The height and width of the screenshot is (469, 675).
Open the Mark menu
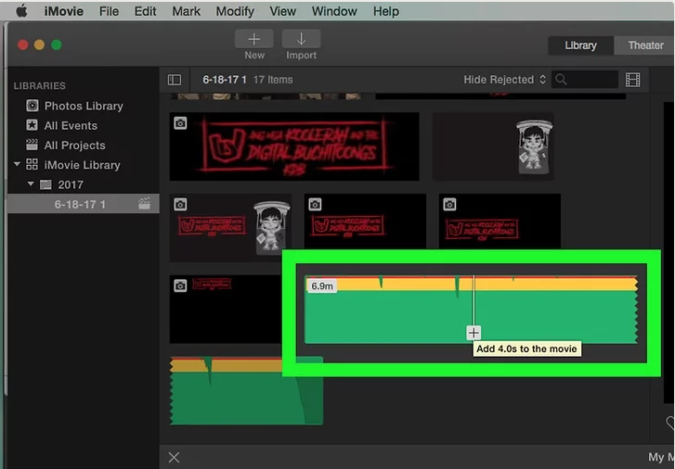pyautogui.click(x=186, y=11)
